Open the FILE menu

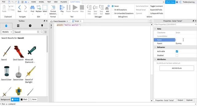click(x=4, y=2)
